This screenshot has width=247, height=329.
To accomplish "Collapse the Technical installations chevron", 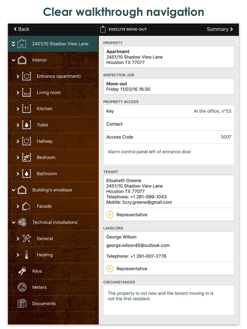I will [14, 222].
